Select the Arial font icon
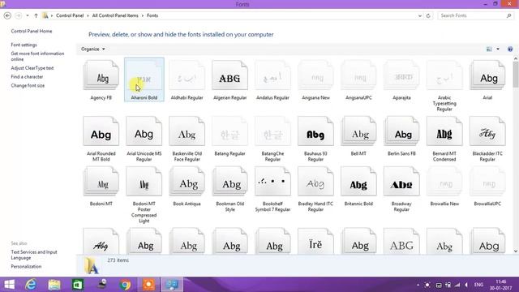Screen dimensions: 519x292 coord(487,75)
